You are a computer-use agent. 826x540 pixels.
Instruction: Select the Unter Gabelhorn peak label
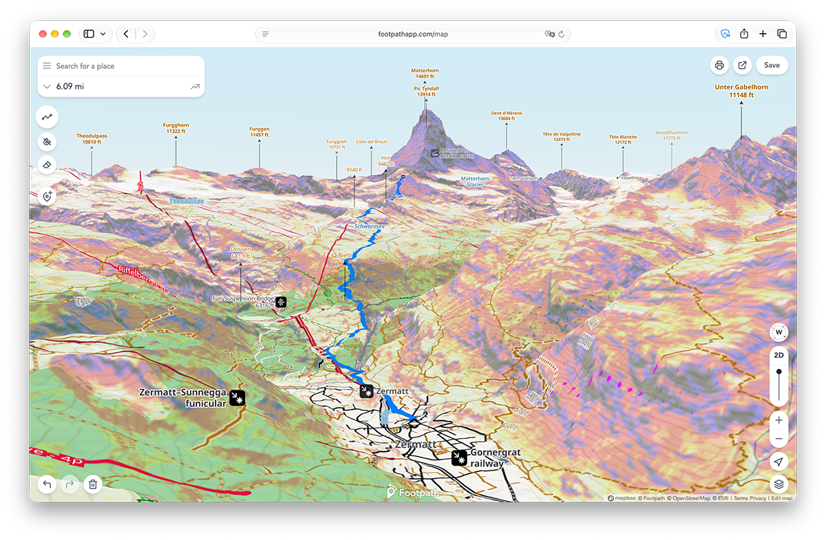click(x=741, y=91)
